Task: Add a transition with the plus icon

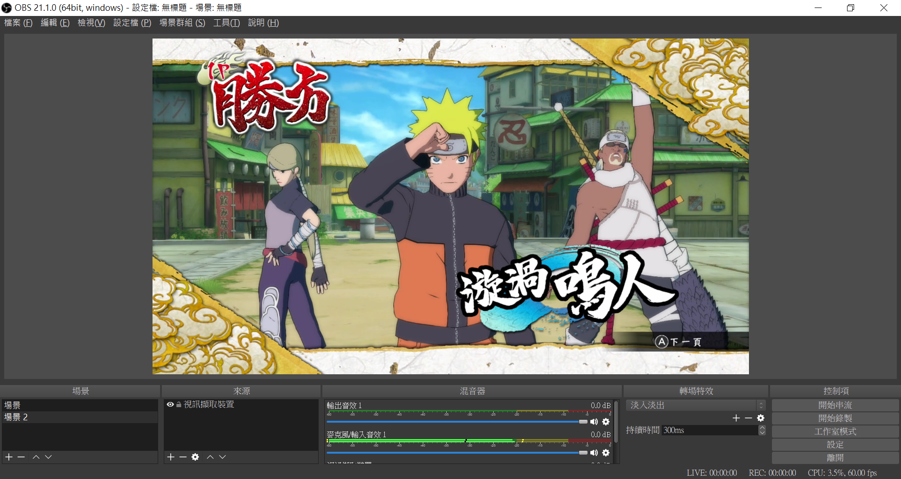Action: coord(736,418)
